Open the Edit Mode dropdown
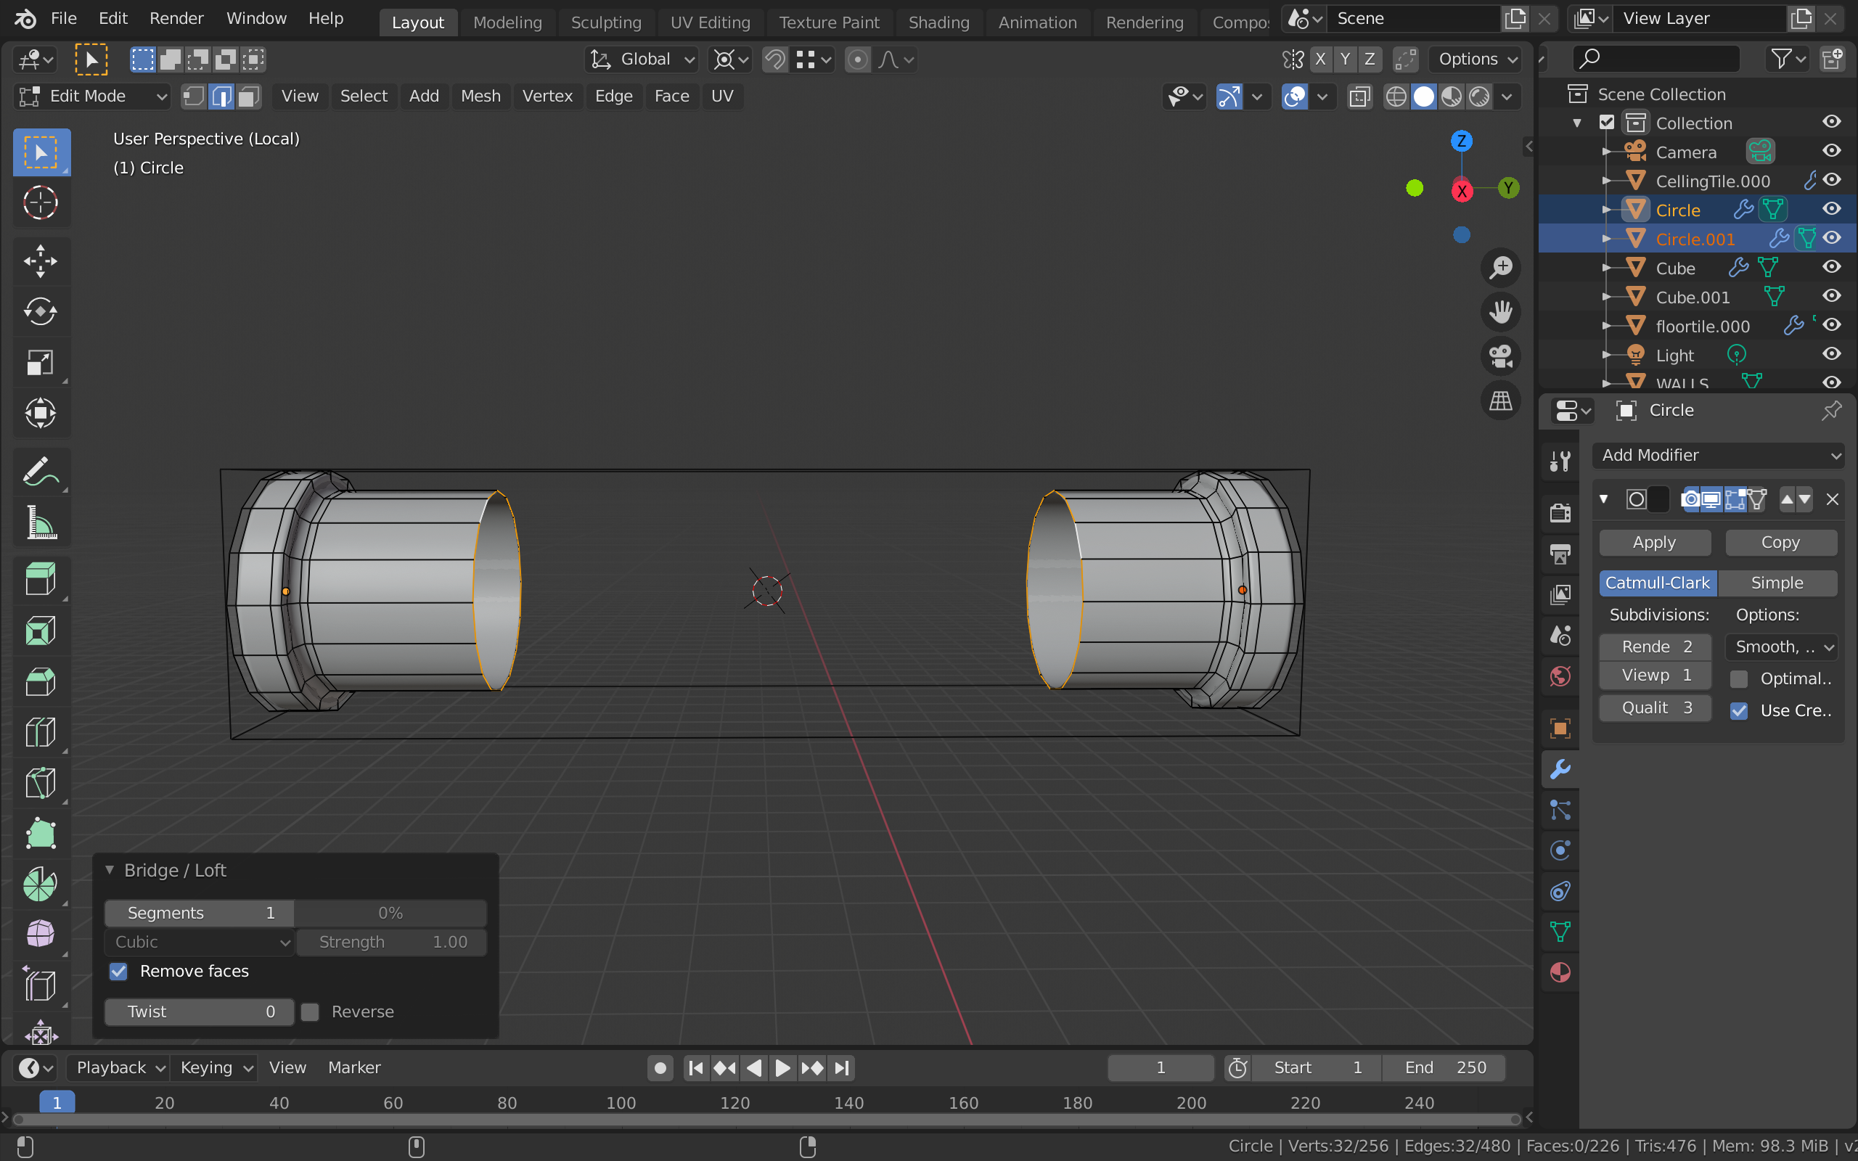Viewport: 1858px width, 1161px height. (x=92, y=96)
